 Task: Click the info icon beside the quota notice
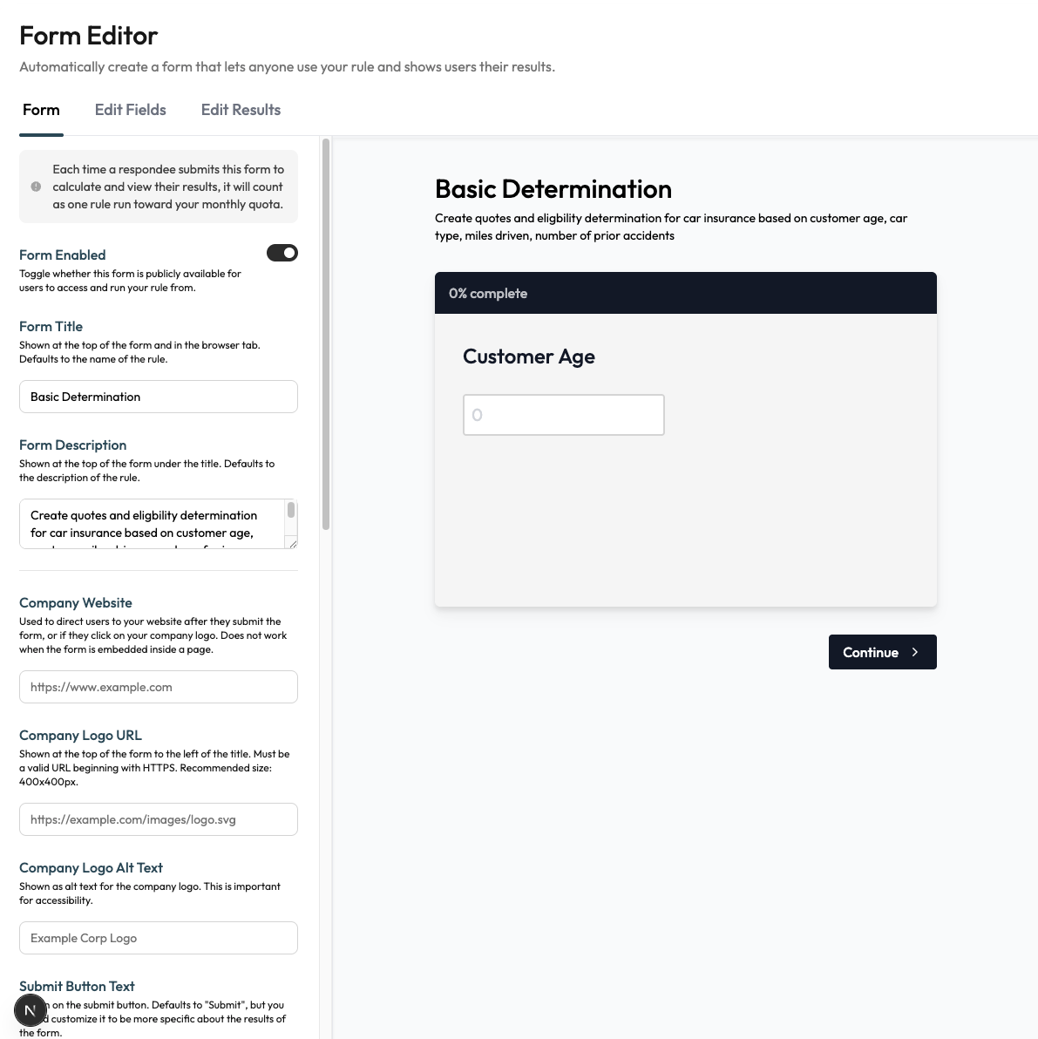click(35, 186)
